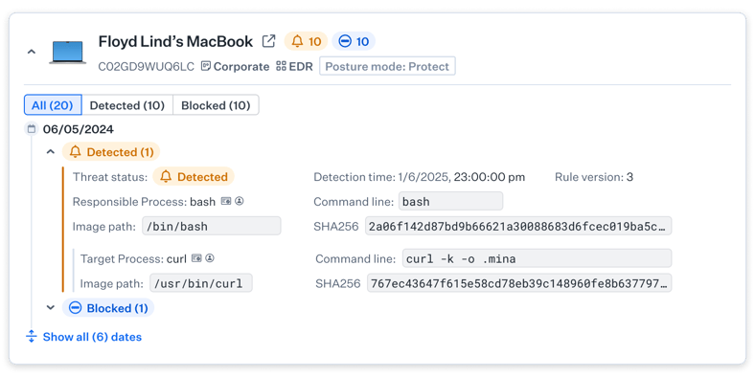The height and width of the screenshot is (377, 755).
Task: Collapse the Detected (1) group chevron
Action: coord(50,152)
